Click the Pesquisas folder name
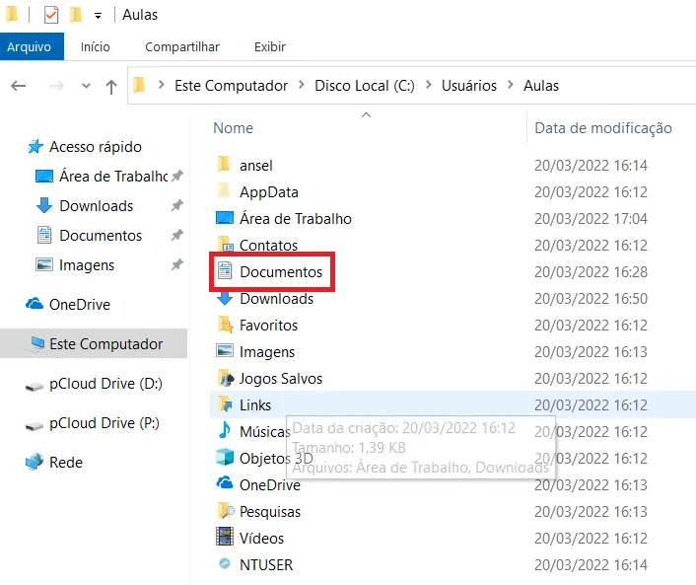Image resolution: width=696 pixels, height=585 pixels. point(270,512)
